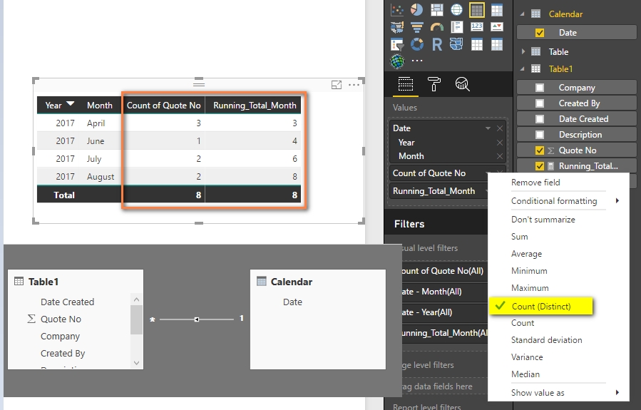Remove the Date field with its X
Screen dimensions: 641x410
coord(500,128)
